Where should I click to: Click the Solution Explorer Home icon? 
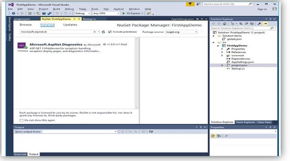click(224, 24)
